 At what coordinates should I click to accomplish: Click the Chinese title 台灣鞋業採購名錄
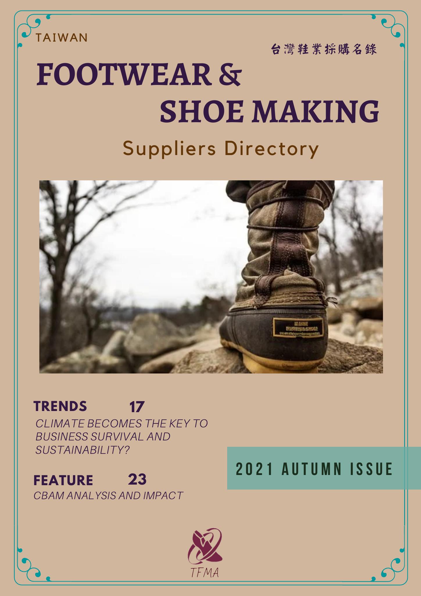(324, 49)
